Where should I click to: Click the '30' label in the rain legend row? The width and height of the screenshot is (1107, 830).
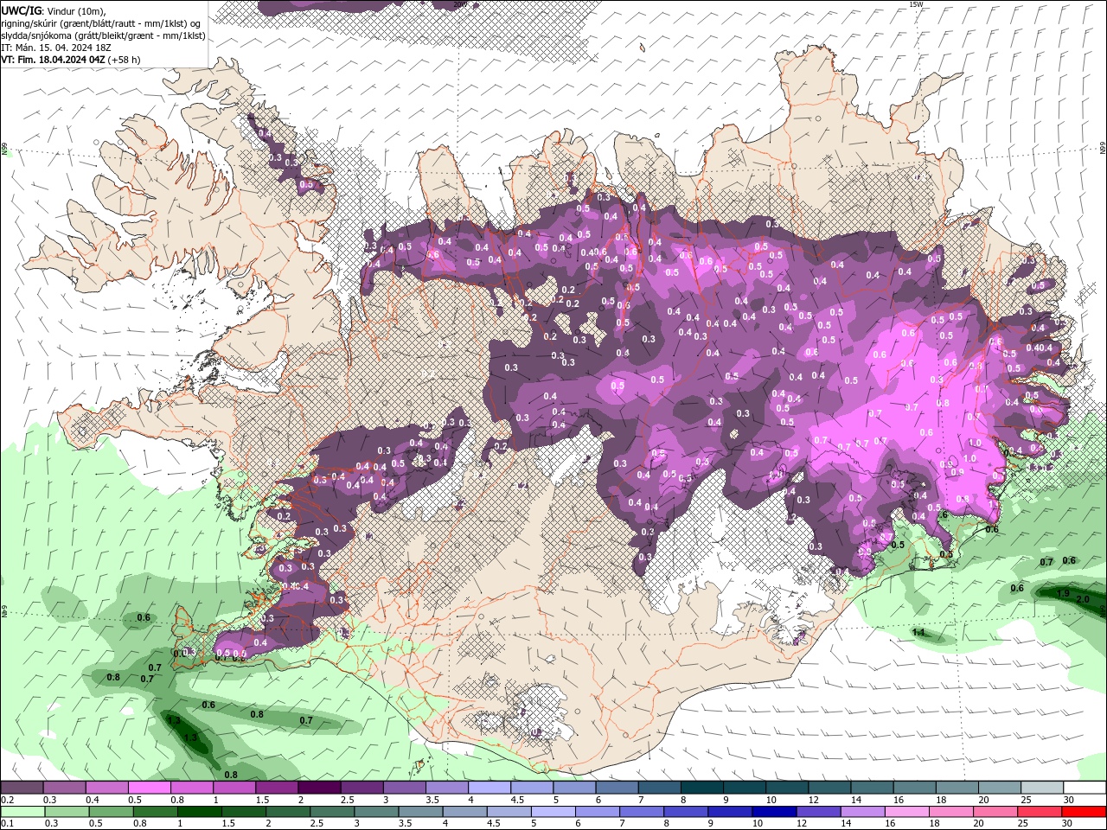pos(1066,824)
